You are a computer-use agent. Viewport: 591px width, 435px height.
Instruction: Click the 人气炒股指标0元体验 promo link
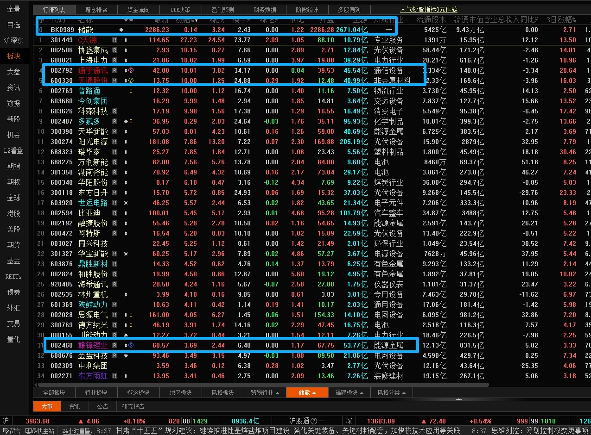[x=429, y=10]
